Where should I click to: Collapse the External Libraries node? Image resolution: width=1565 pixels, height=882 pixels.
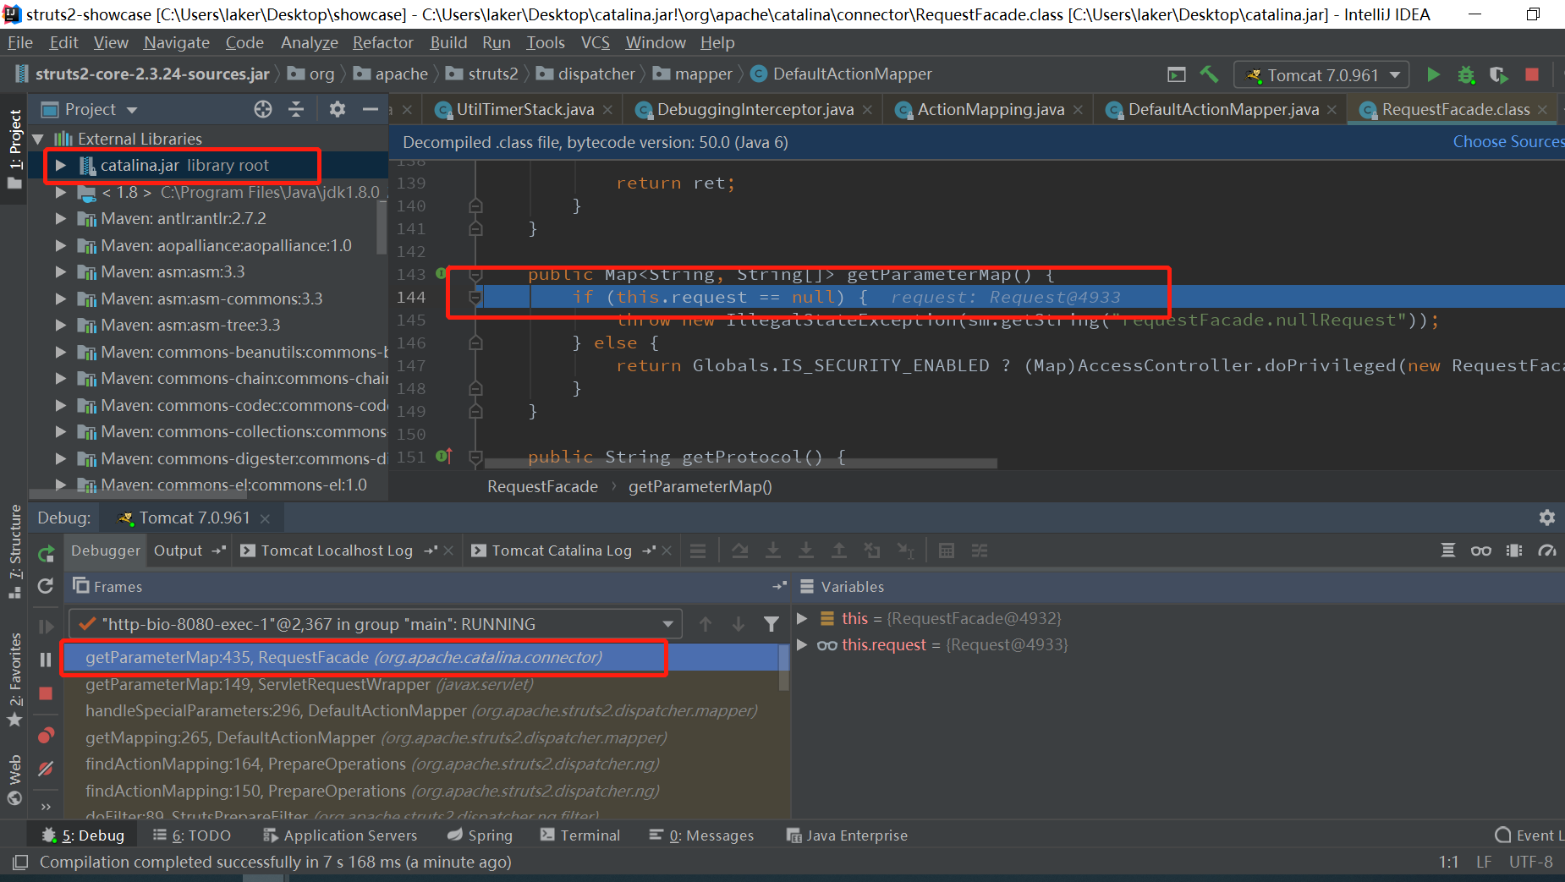pos(38,139)
